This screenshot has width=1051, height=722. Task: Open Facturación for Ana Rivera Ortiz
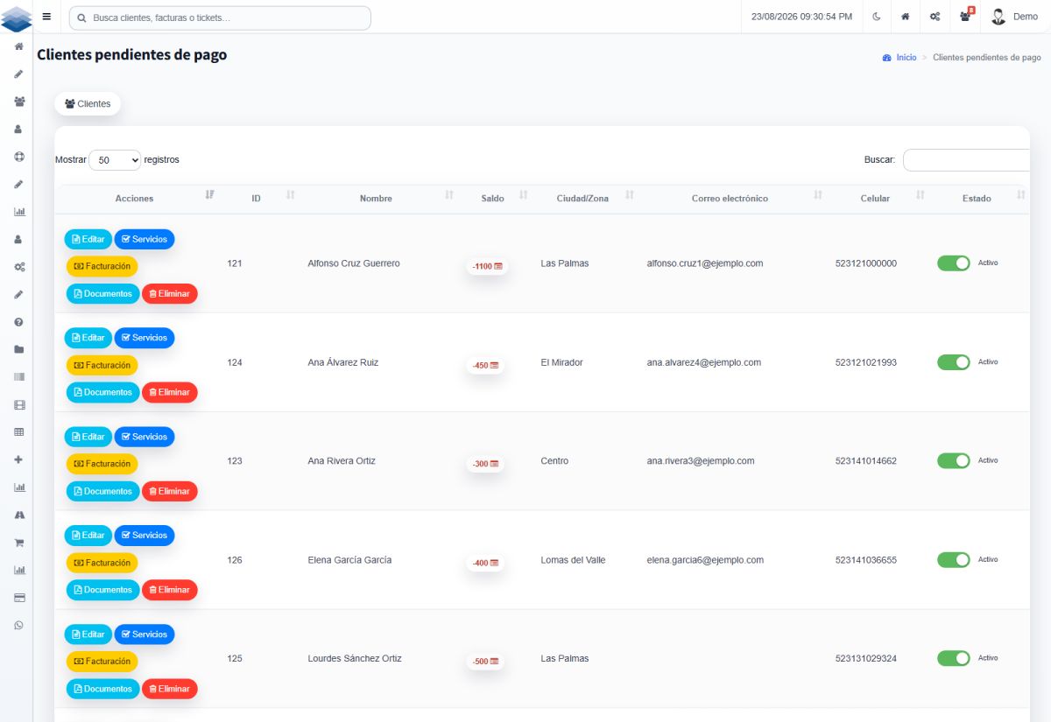click(x=102, y=464)
